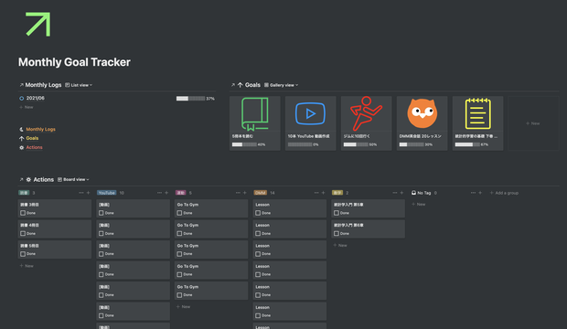Check Done on 読書 3冊目 card

tap(23, 213)
